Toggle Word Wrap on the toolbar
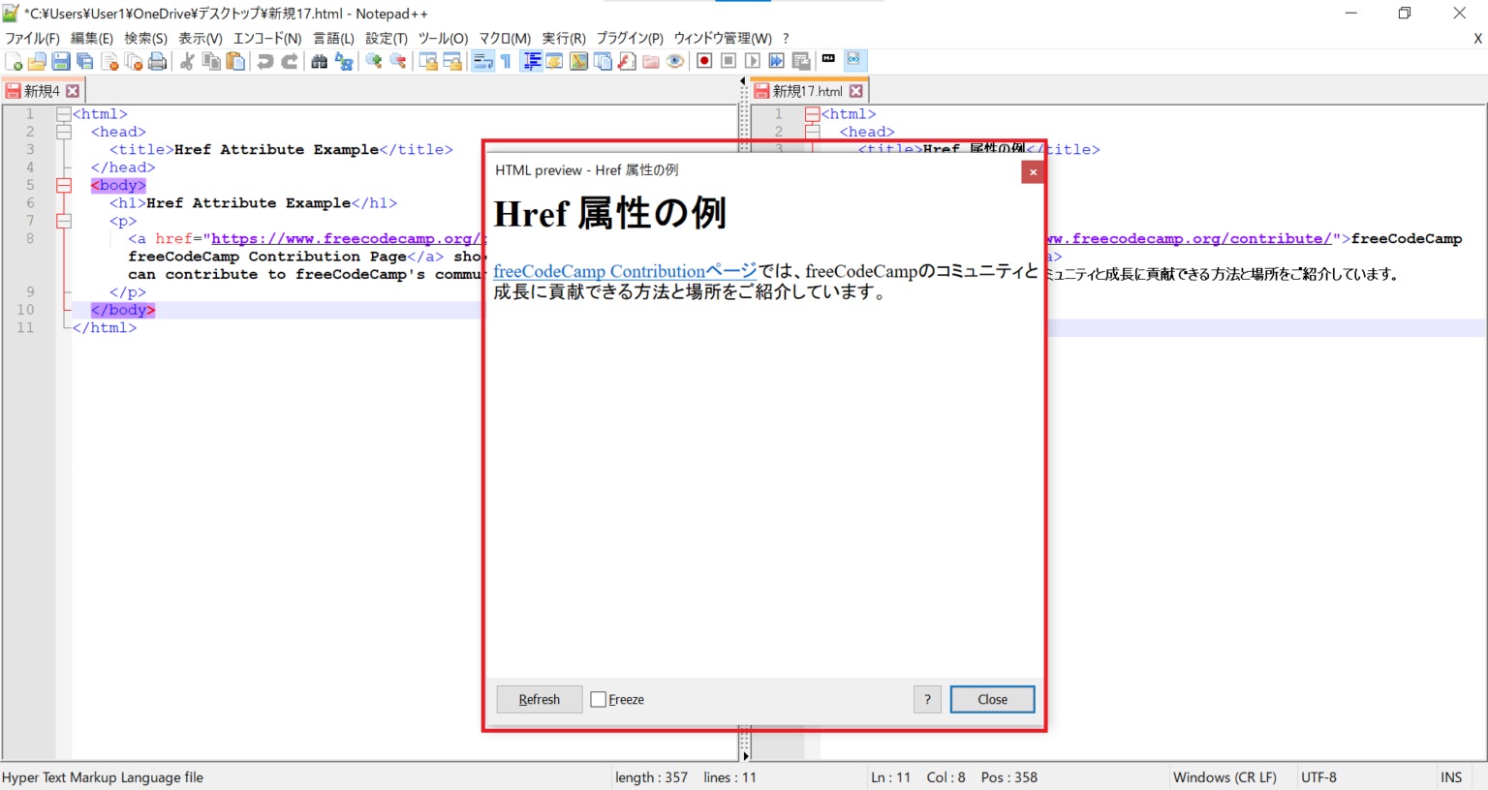Screen dimensions: 1488x790 482,61
